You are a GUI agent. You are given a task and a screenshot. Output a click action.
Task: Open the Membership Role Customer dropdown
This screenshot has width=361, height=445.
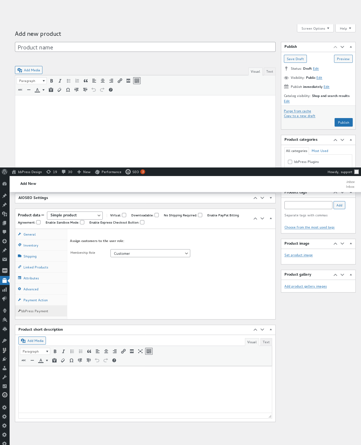pos(150,253)
